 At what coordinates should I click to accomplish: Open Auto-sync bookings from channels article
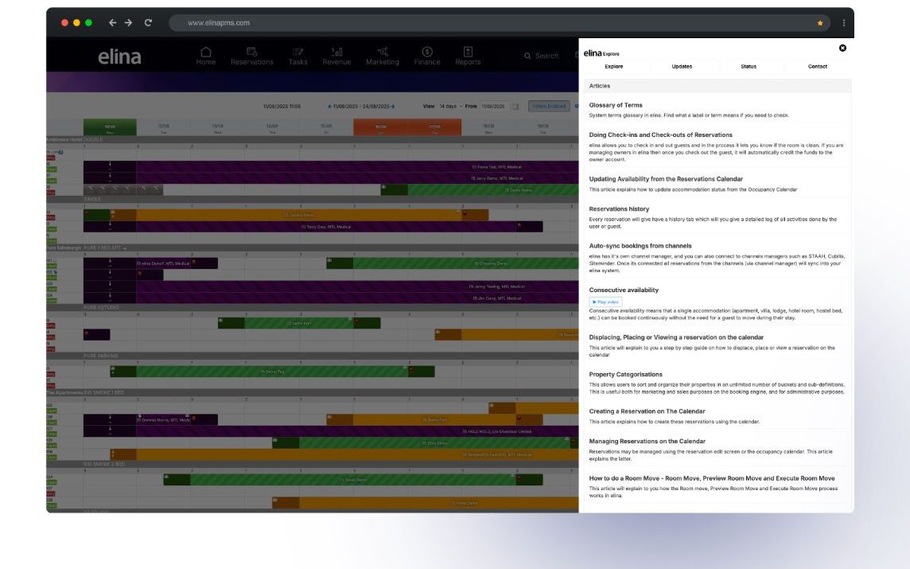640,246
